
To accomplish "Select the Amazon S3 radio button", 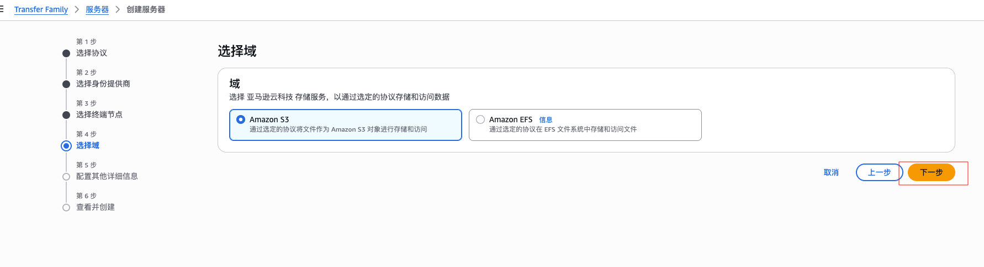I will pyautogui.click(x=241, y=119).
